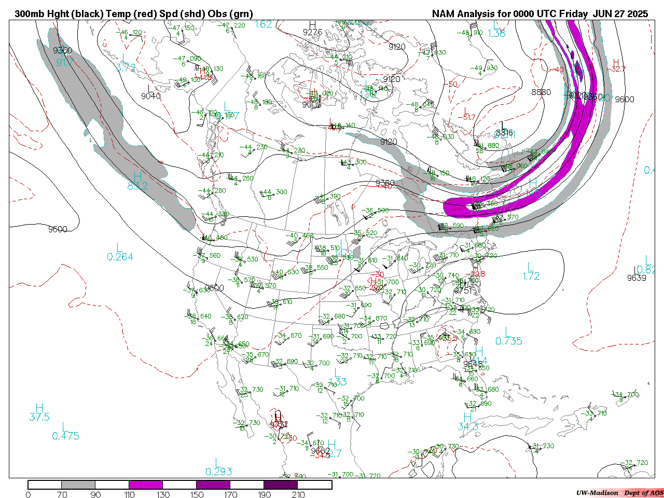Click the cyan H marker labeled 34.3
This screenshot has height=498, width=664.
(x=467, y=417)
